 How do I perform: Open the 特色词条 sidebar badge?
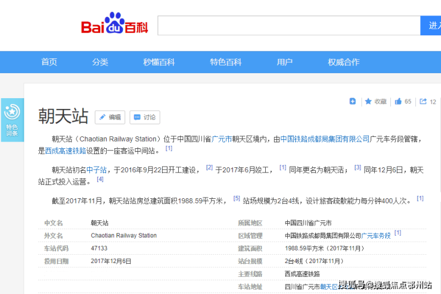click(12, 120)
